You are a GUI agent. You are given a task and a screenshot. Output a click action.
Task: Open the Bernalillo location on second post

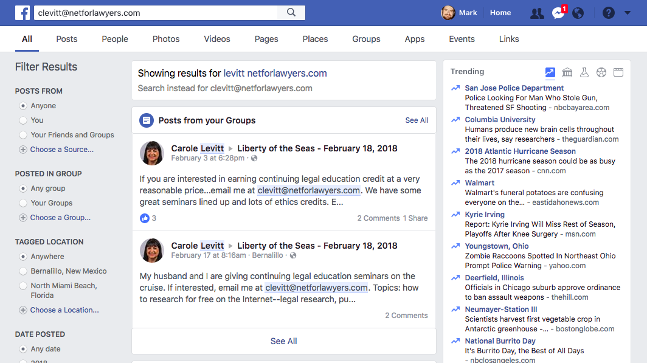point(268,255)
